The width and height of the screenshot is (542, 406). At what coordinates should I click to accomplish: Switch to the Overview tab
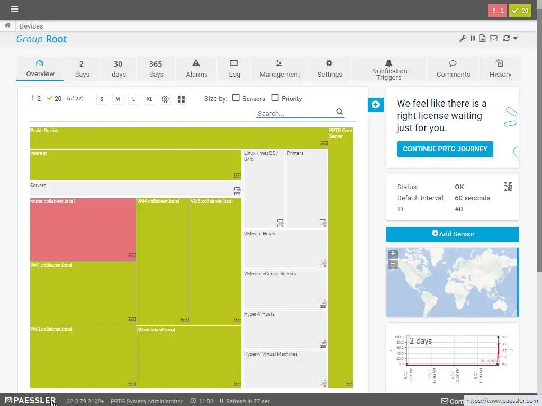pyautogui.click(x=40, y=69)
